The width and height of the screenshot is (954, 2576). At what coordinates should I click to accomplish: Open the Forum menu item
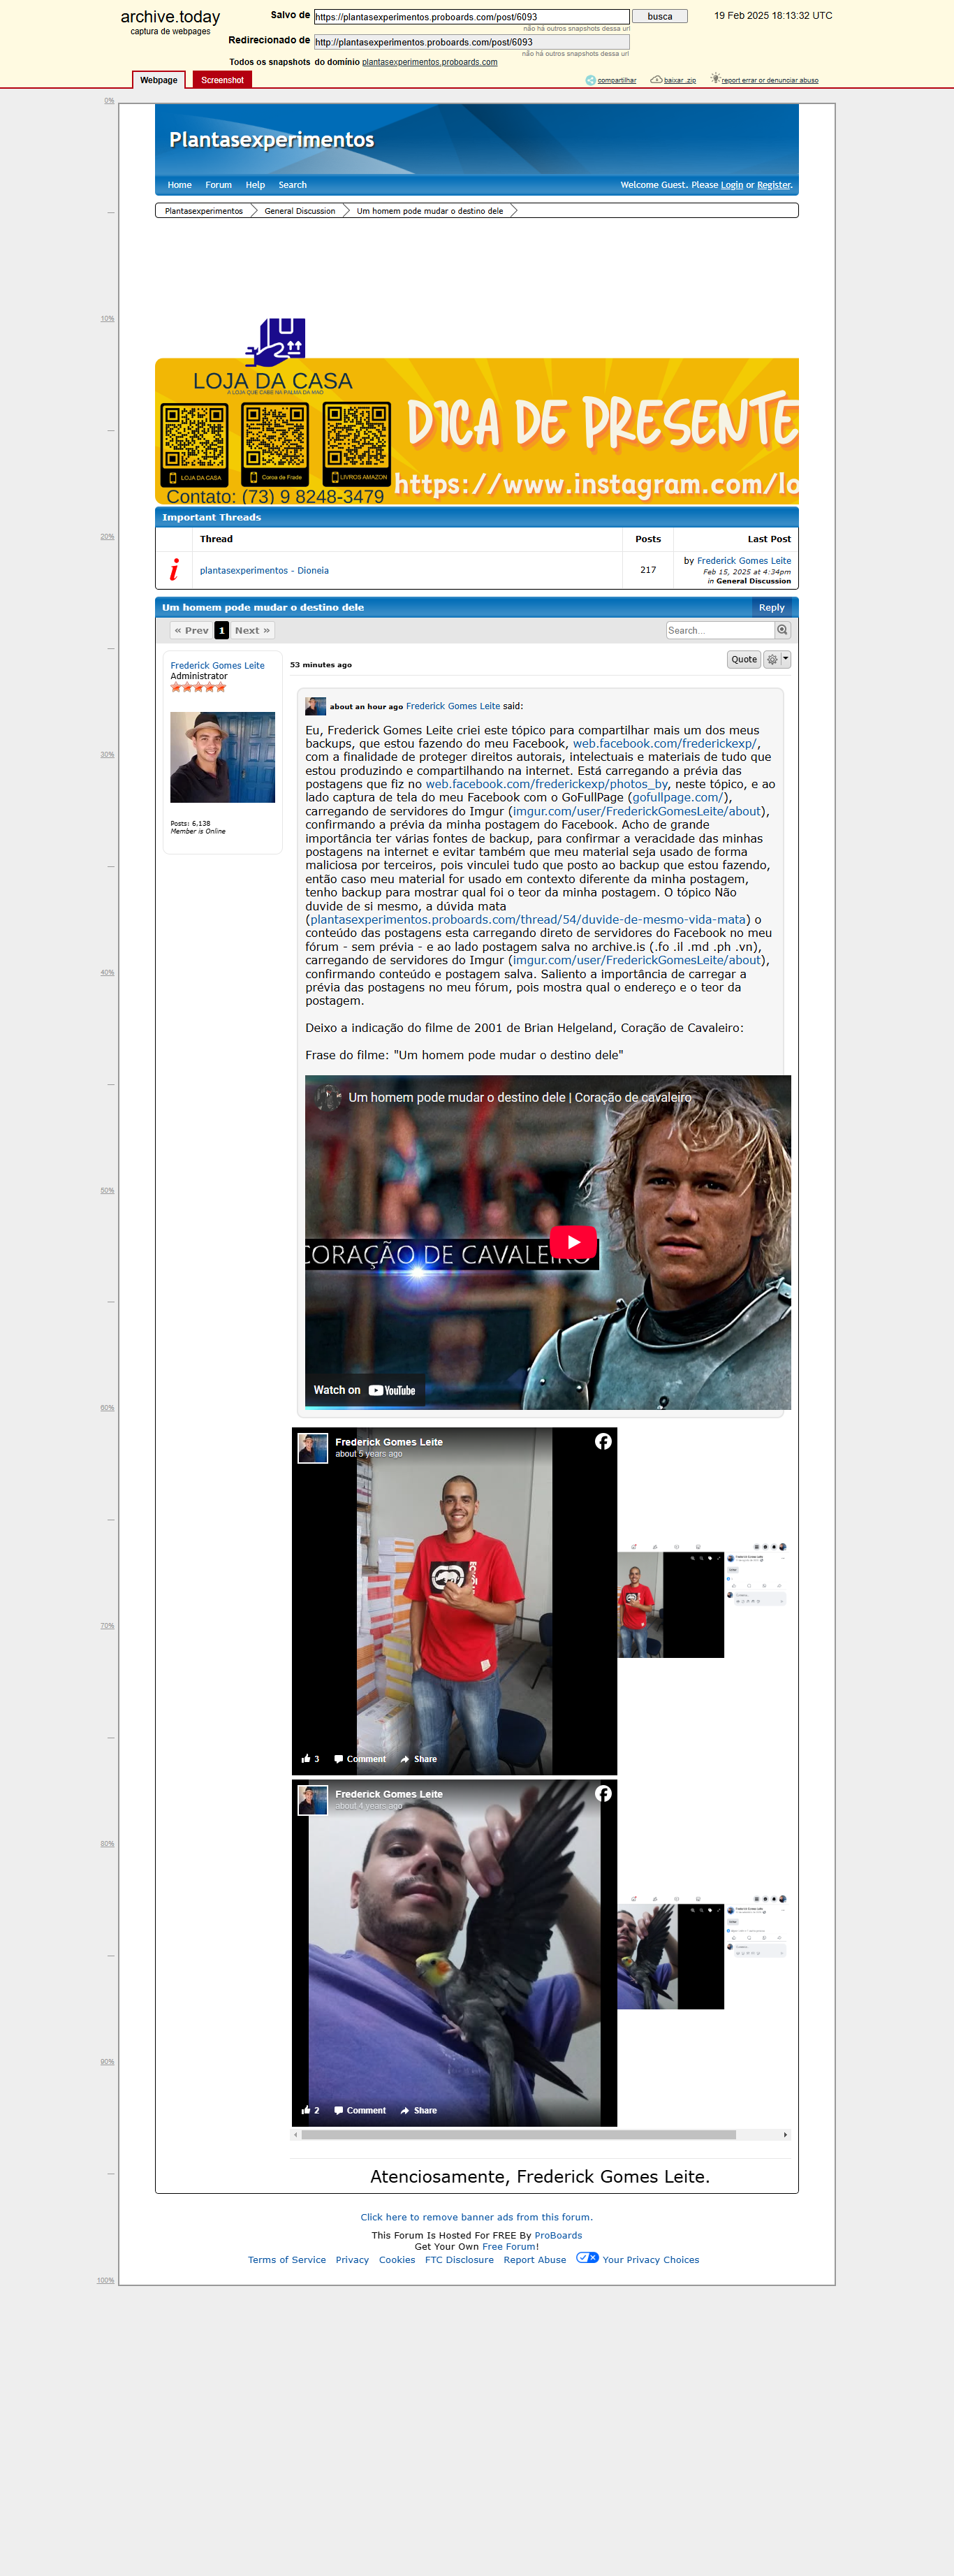(219, 185)
